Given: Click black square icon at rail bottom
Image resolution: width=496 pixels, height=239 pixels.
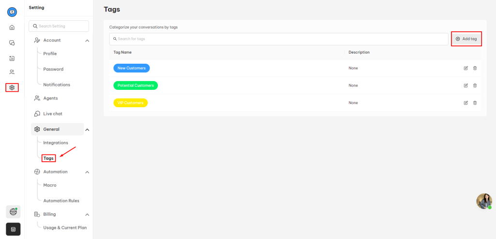Looking at the screenshot, I should (x=13, y=229).
